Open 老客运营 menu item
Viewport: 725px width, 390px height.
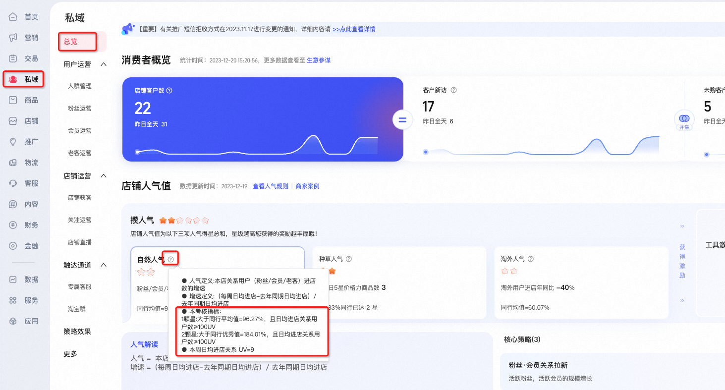pos(80,153)
